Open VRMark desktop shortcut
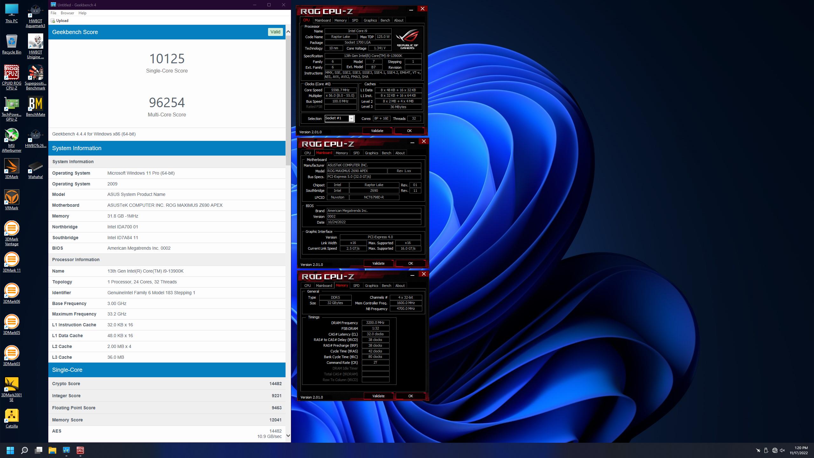Image resolution: width=814 pixels, height=458 pixels. coord(12,200)
